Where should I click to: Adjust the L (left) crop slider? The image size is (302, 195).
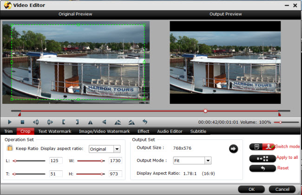click(29, 161)
